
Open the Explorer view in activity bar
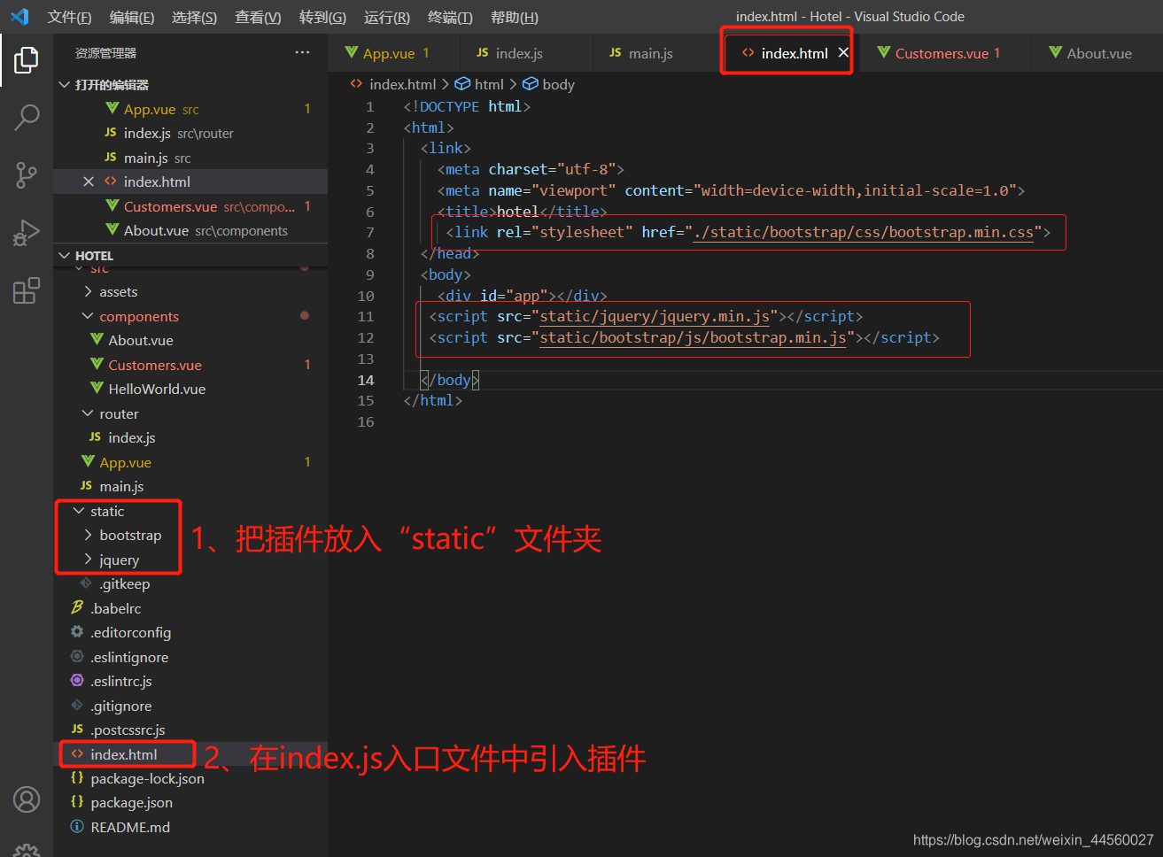pos(27,60)
